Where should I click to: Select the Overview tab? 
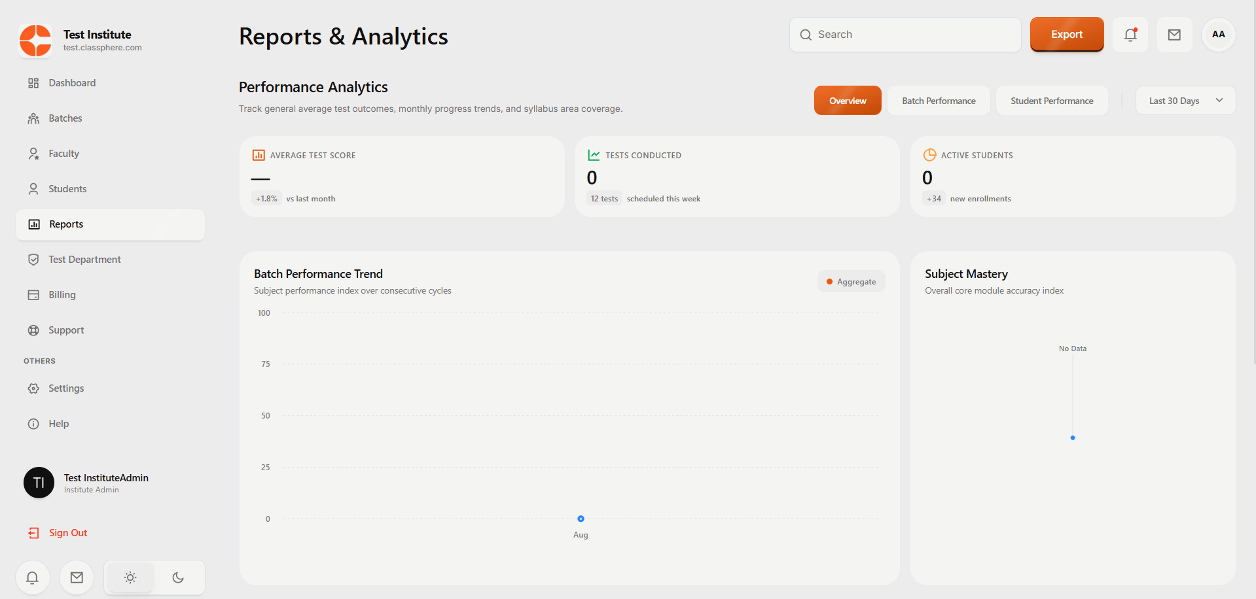pos(848,101)
